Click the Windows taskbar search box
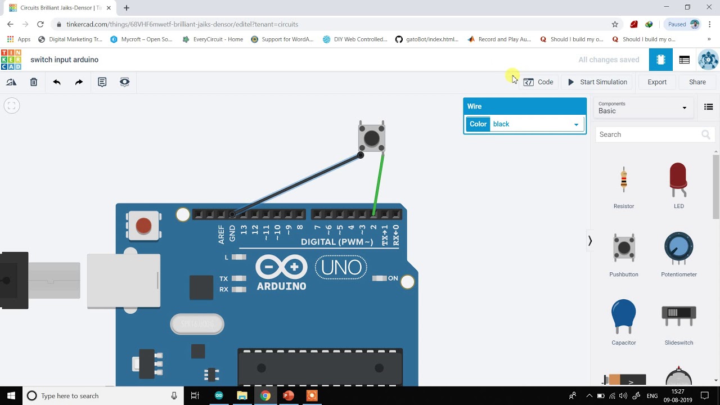The width and height of the screenshot is (720, 405). [103, 396]
